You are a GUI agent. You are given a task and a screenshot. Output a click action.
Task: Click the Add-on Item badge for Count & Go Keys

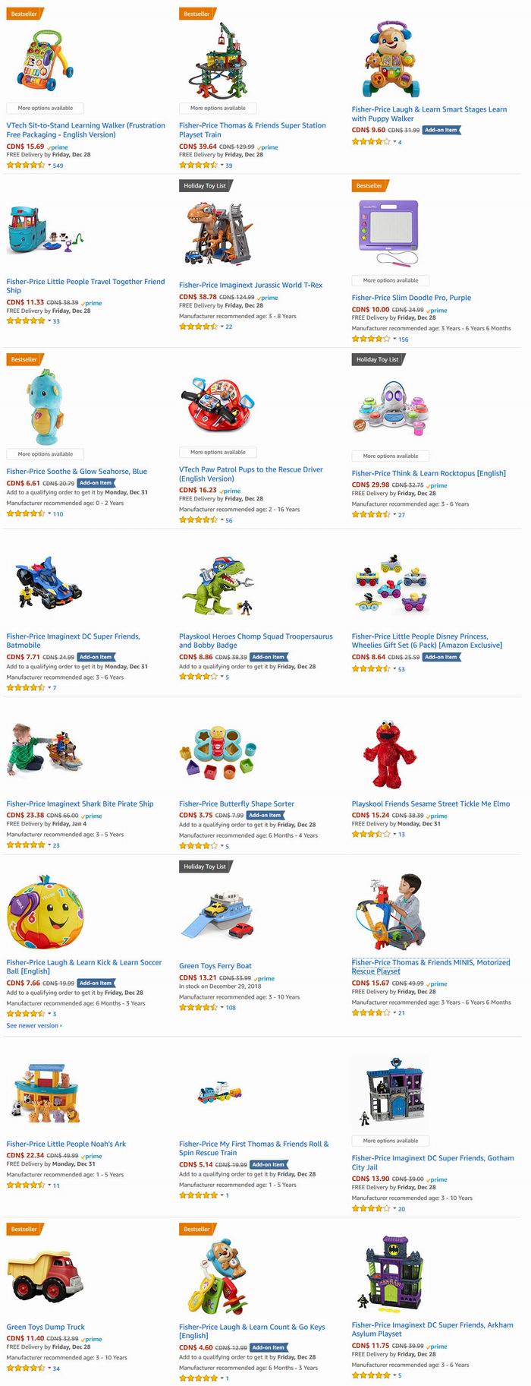[269, 1347]
